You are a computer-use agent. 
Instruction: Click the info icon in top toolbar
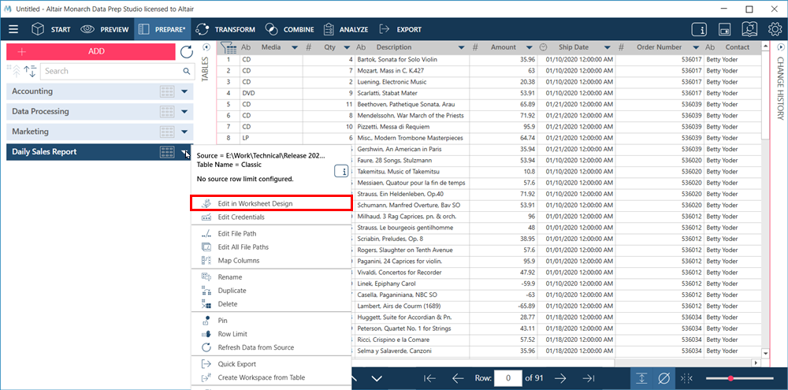coord(699,29)
